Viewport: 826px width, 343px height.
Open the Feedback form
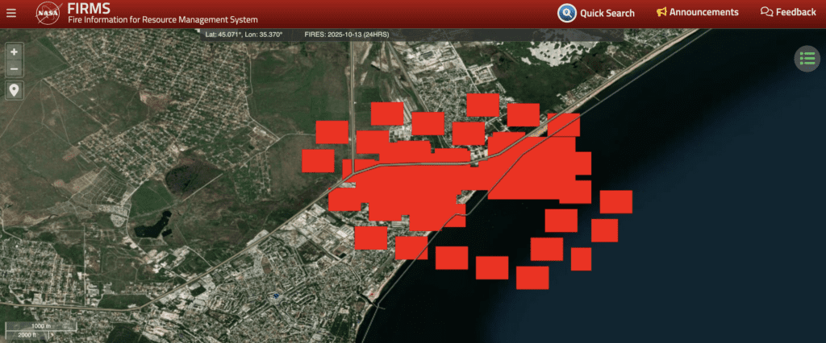[796, 12]
